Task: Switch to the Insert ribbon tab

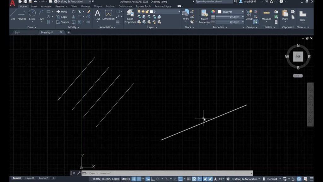Action: tap(34, 6)
